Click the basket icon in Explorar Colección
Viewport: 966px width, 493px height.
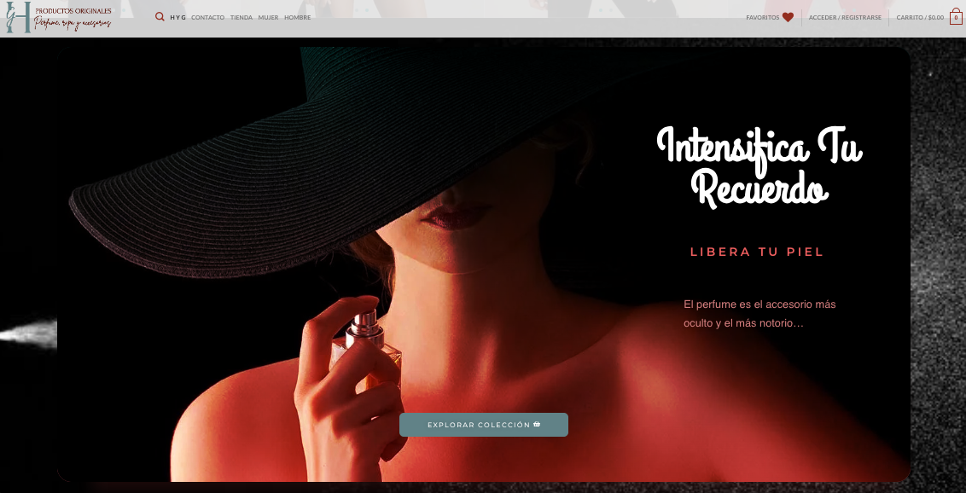[x=537, y=425]
